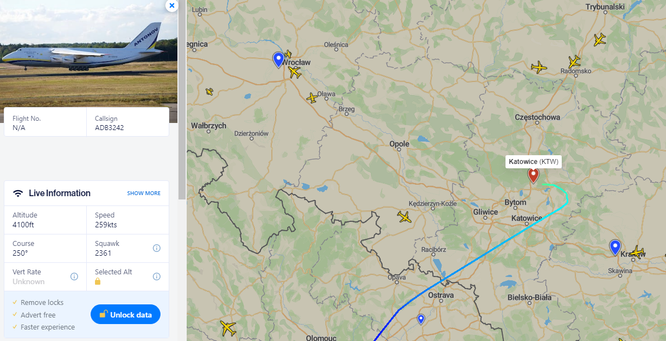Select the red Katowice airport pin
Screen dimensions: 666x341
point(533,175)
